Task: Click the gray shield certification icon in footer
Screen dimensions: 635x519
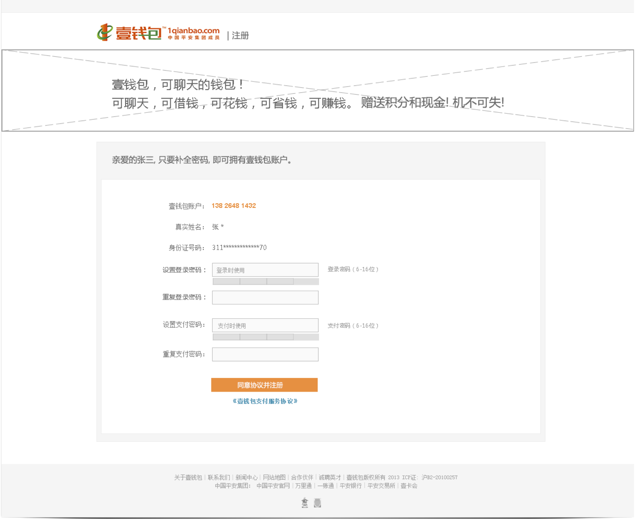Action: 317,503
